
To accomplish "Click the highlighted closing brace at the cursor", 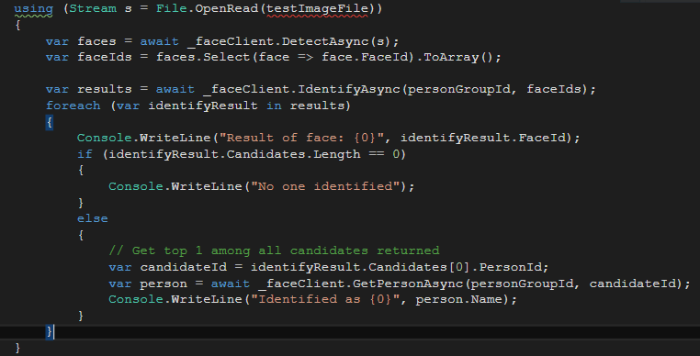I will [x=49, y=331].
